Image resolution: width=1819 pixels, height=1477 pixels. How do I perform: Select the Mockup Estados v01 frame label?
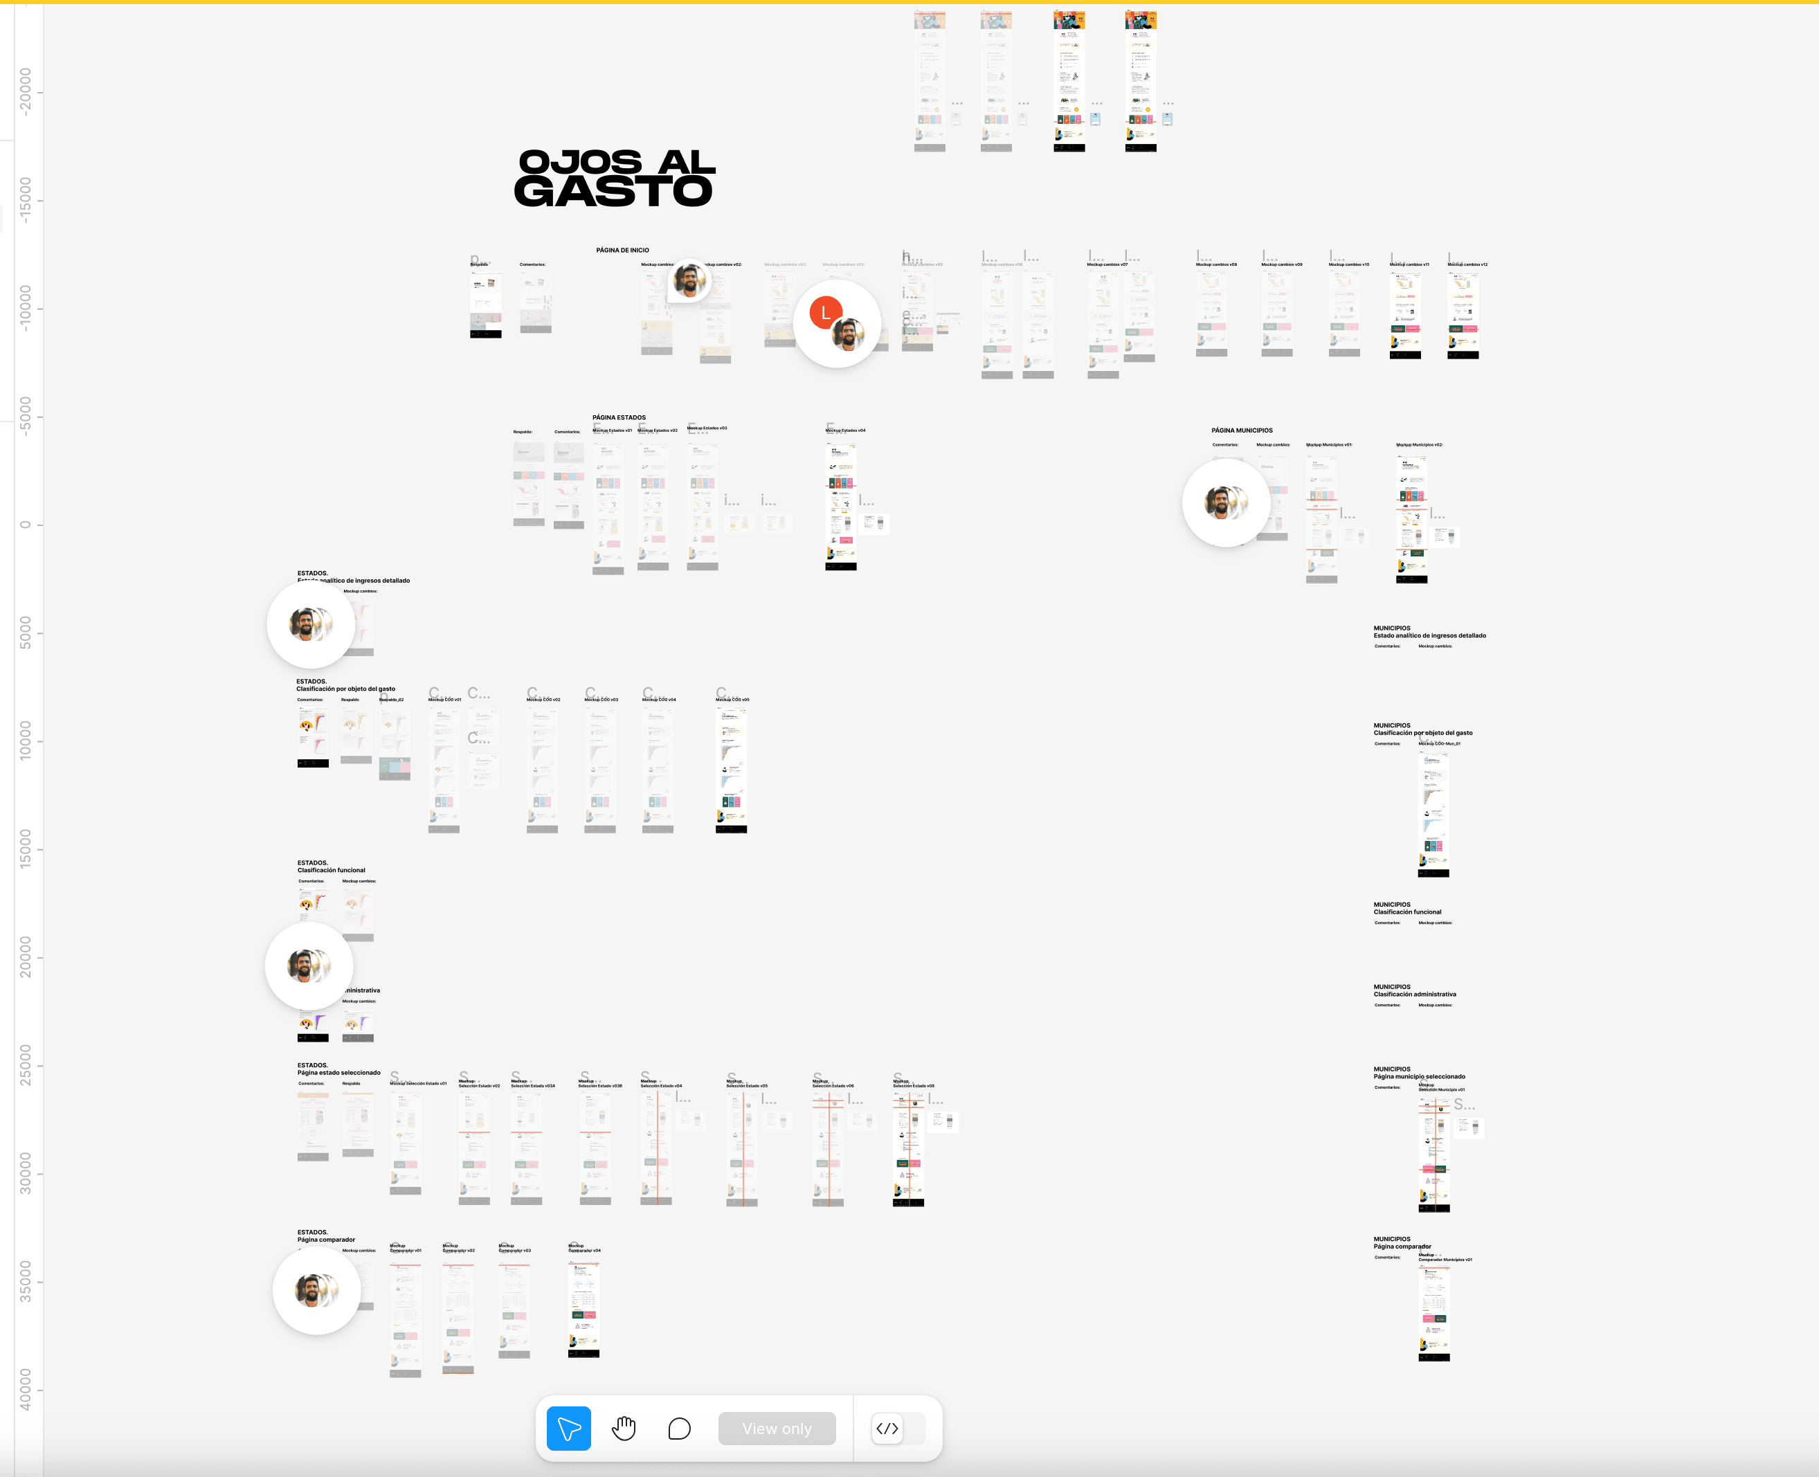pos(613,431)
